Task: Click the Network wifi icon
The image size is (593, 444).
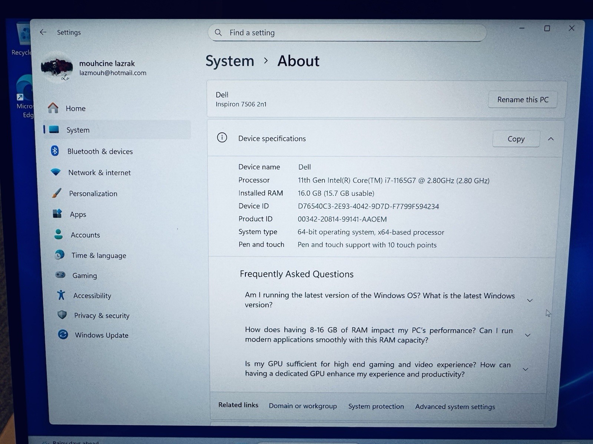Action: point(56,172)
